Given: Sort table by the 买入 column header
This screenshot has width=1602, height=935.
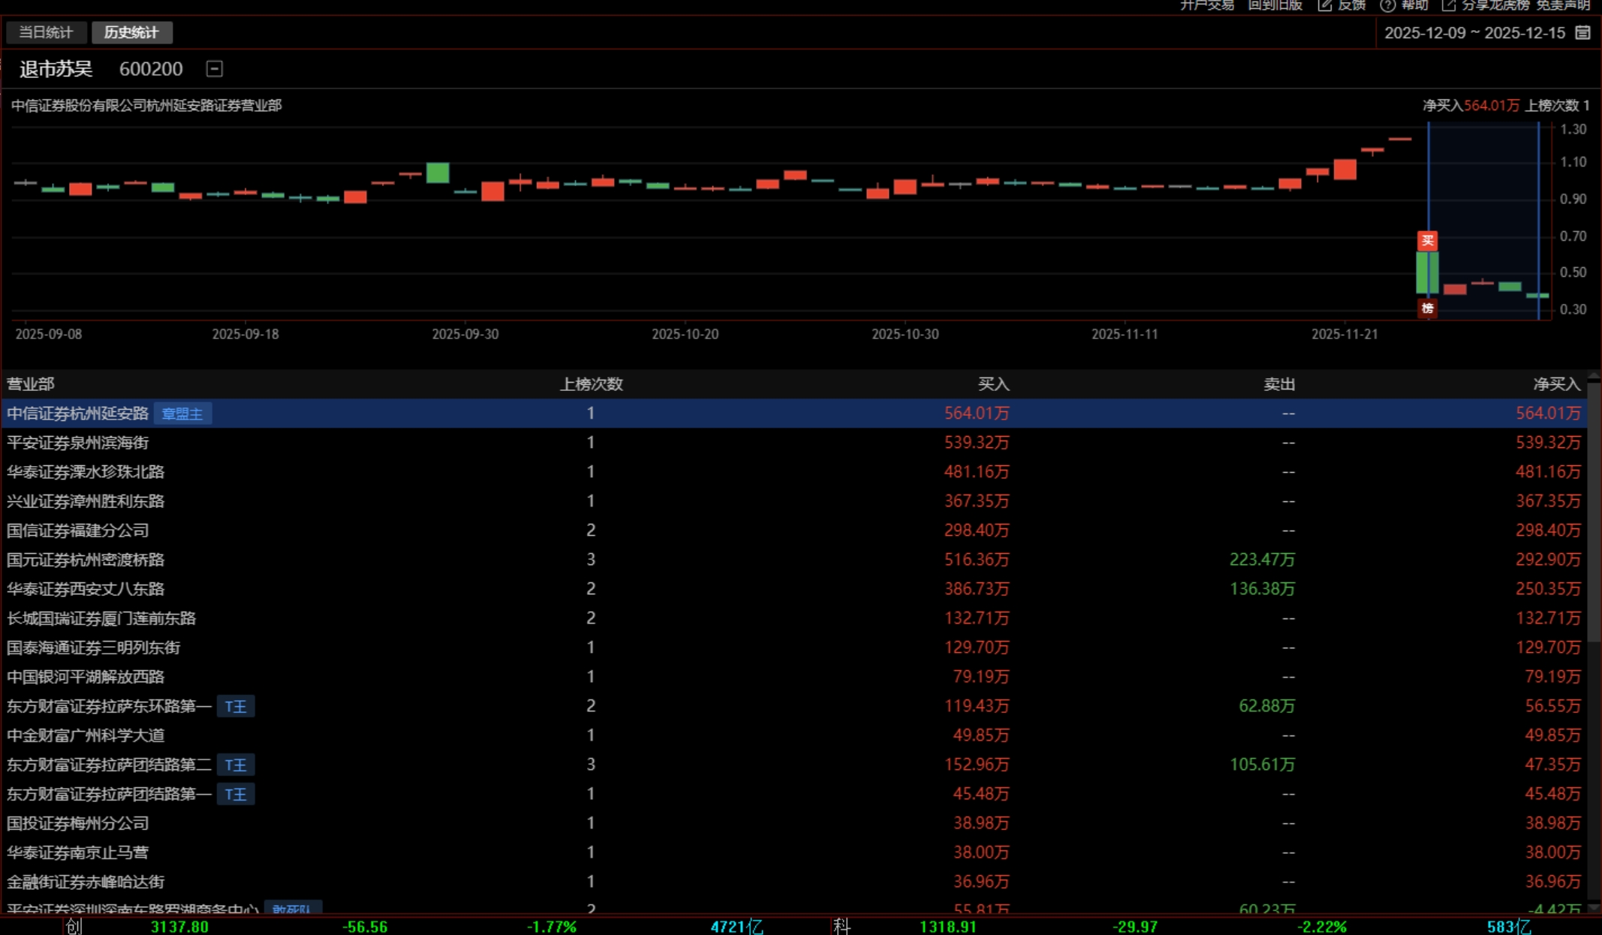Looking at the screenshot, I should 993,384.
